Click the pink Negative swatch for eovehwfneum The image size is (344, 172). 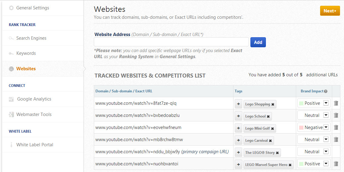point(301,127)
